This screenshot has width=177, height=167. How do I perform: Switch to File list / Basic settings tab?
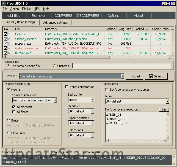pos(20,22)
